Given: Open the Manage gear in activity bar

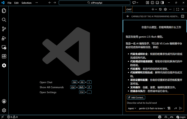Looking at the screenshot, I should [4, 110].
